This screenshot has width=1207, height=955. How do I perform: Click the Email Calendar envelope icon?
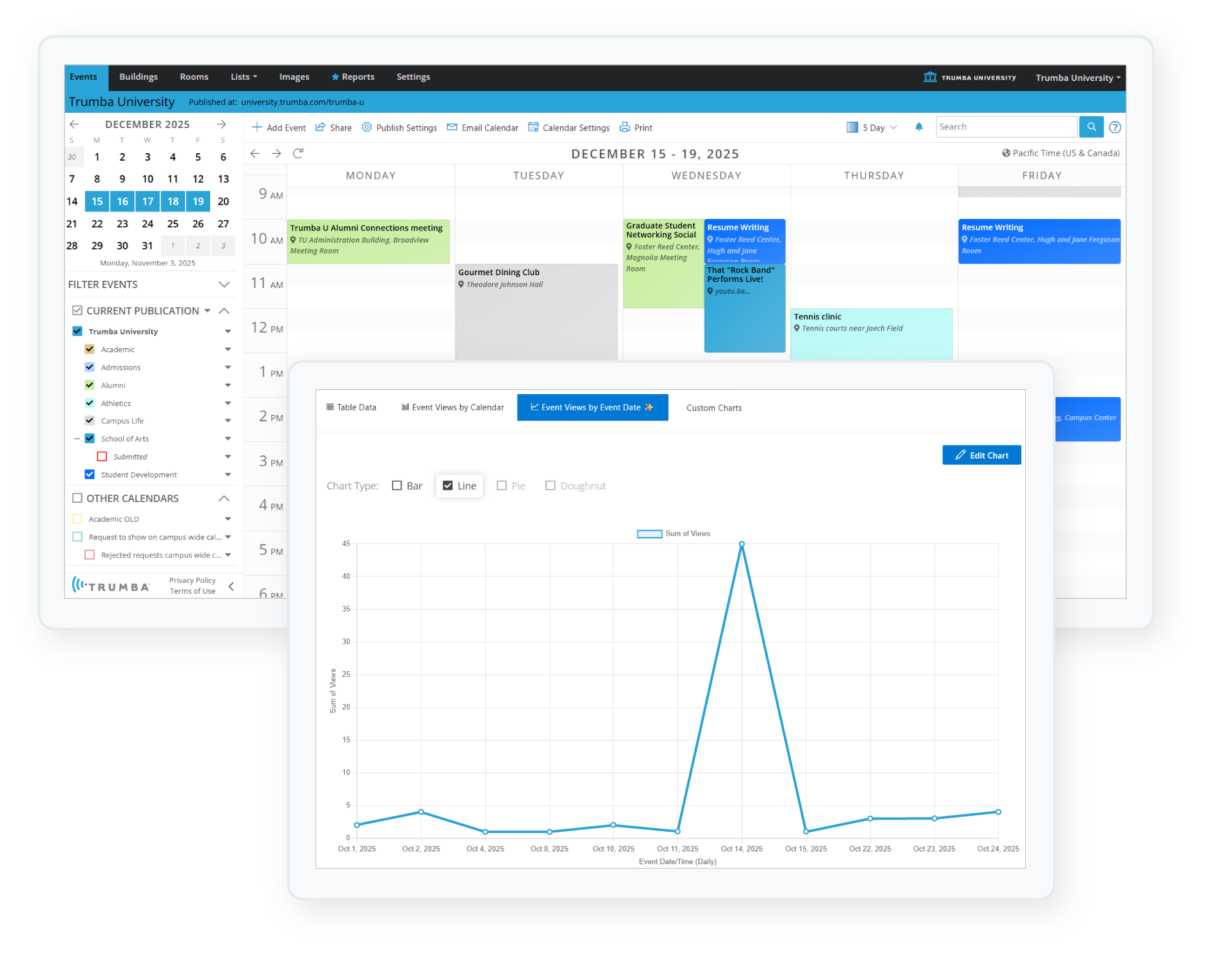coord(452,127)
